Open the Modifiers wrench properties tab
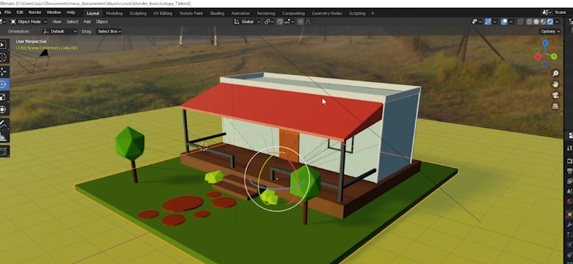Screen dimensions: 573x264 click(x=569, y=224)
